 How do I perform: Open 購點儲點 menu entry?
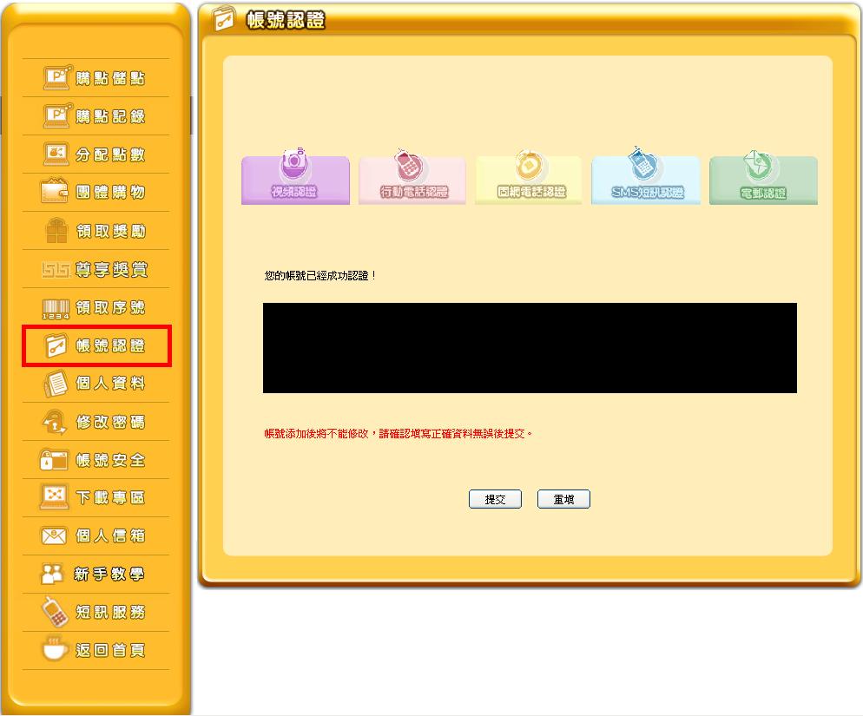coord(110,78)
